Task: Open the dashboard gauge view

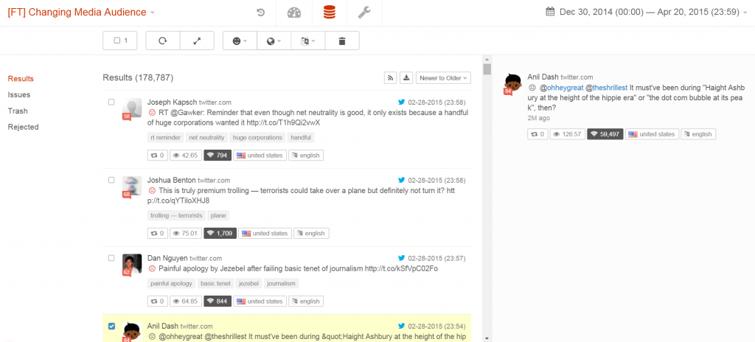Action: (294, 13)
